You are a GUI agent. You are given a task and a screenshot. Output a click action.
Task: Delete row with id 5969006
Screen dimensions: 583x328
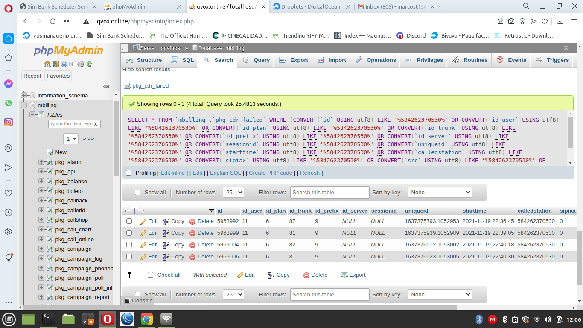201,257
